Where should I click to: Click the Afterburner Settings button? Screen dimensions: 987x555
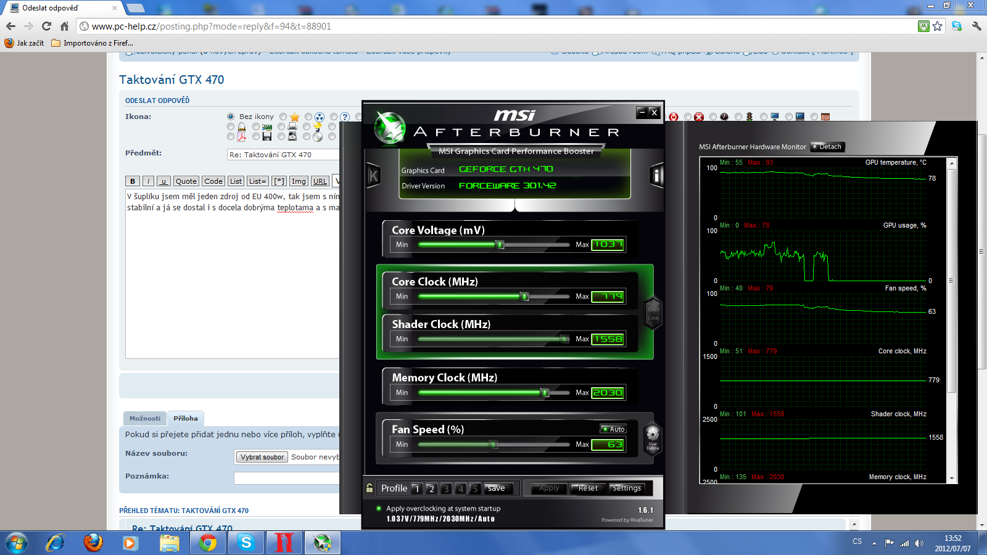626,488
